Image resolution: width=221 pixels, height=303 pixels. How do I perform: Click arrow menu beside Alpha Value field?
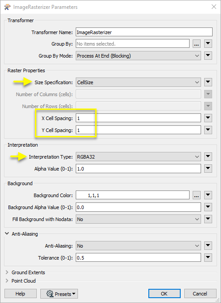coord(208,168)
